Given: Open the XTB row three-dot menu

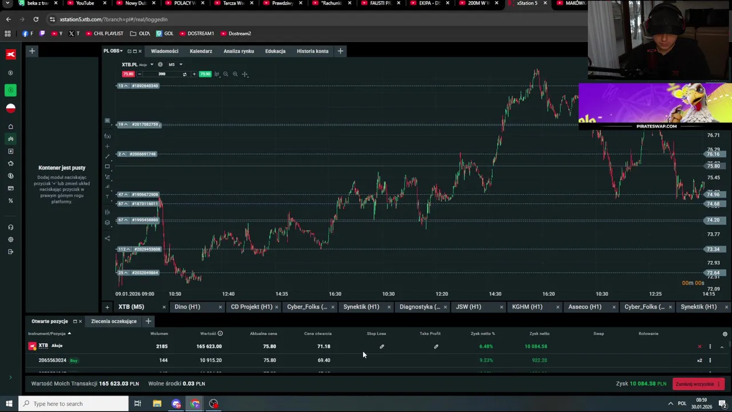Looking at the screenshot, I should (710, 346).
